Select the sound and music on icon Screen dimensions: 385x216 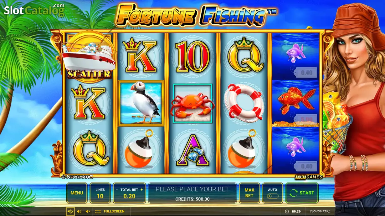pos(70,212)
